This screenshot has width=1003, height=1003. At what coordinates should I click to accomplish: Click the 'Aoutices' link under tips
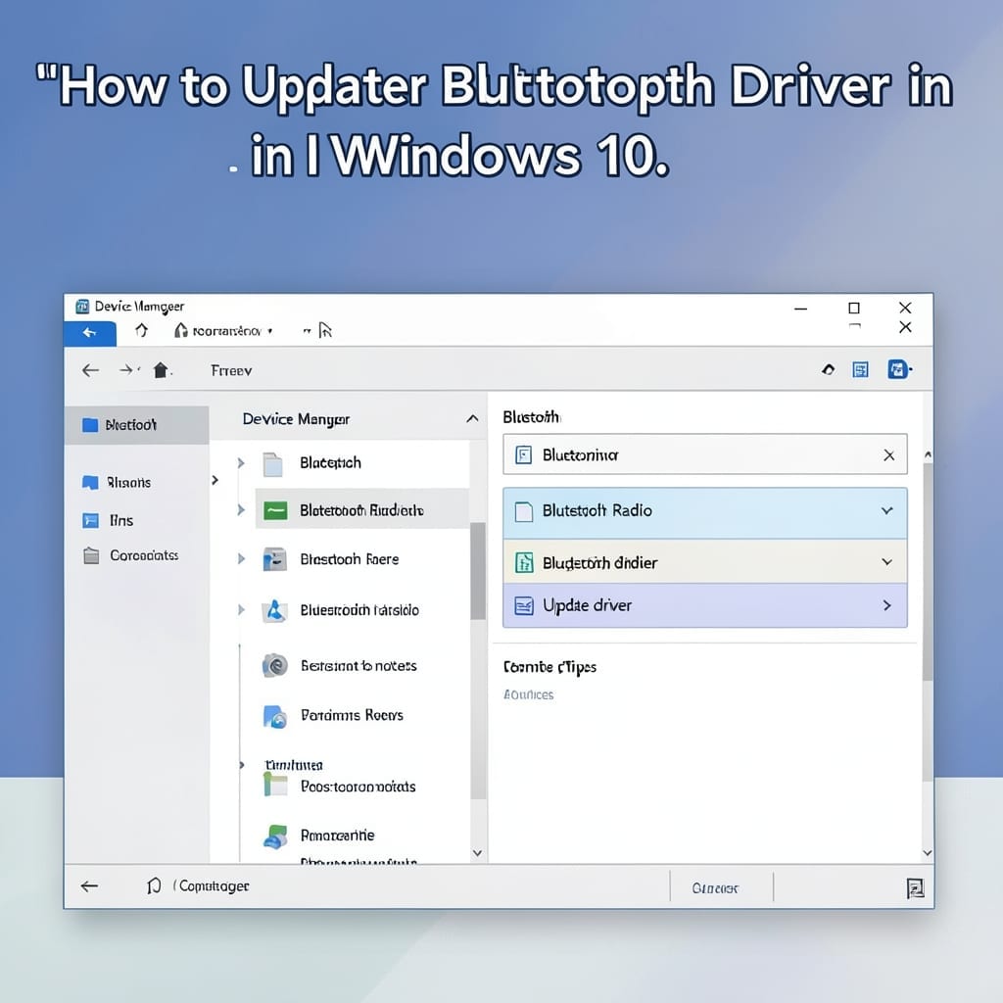coord(528,694)
